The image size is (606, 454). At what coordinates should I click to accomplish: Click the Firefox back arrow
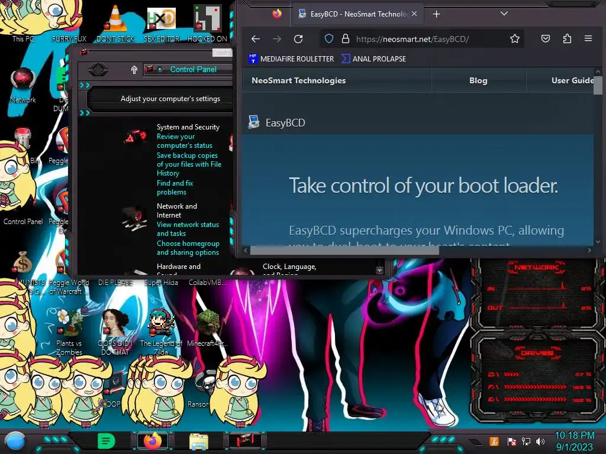(x=256, y=38)
